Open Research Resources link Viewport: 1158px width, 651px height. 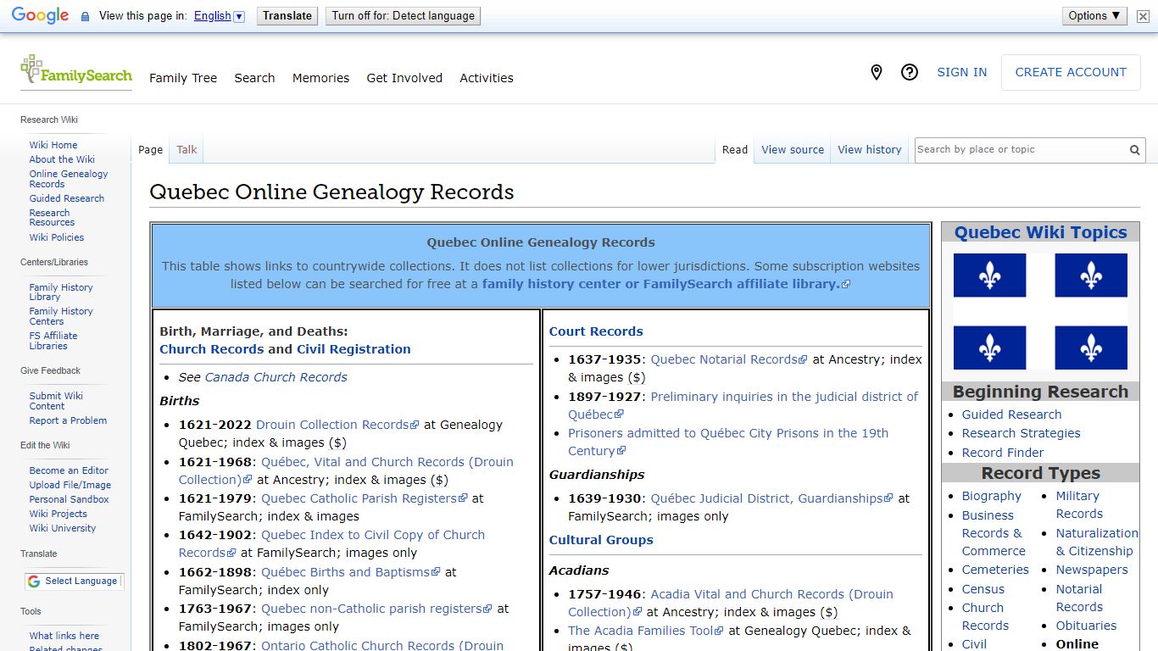pos(52,218)
